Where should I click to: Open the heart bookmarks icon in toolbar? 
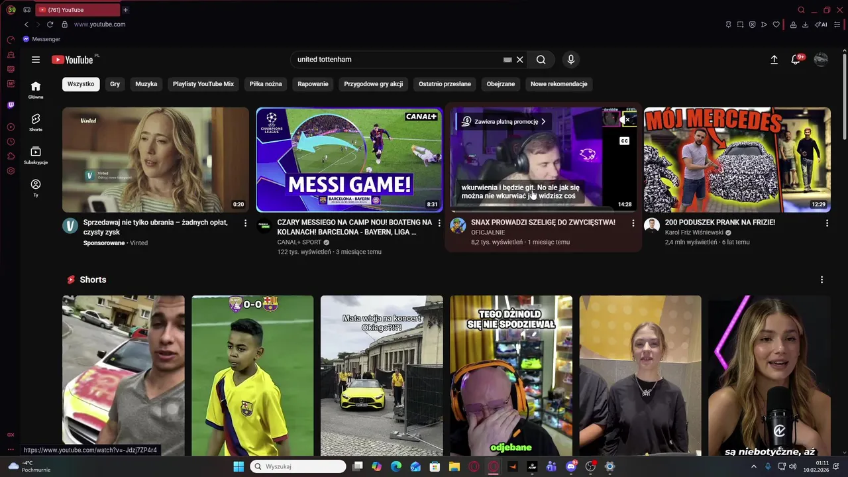tap(776, 25)
